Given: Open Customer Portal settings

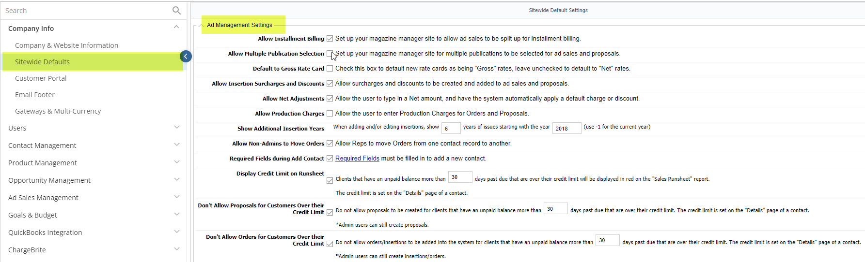Looking at the screenshot, I should (x=41, y=78).
